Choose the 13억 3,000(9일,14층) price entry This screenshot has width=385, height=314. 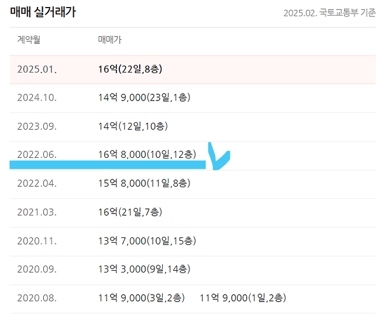tap(144, 270)
